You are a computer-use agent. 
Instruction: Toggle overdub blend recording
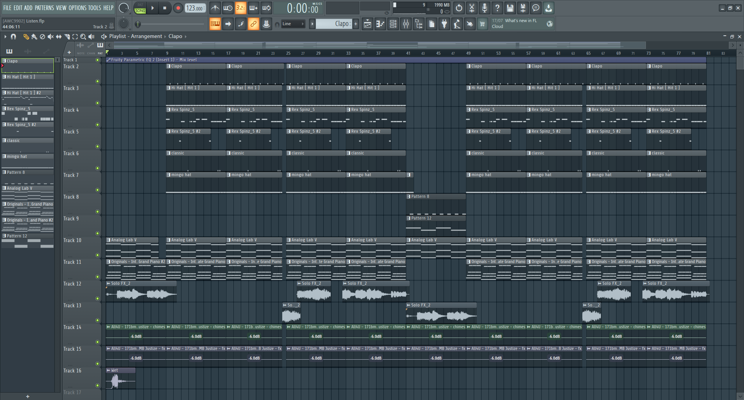click(254, 8)
